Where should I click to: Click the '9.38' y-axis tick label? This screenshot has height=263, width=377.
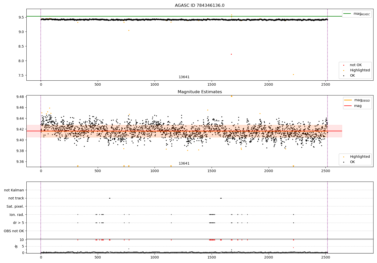tap(20, 151)
